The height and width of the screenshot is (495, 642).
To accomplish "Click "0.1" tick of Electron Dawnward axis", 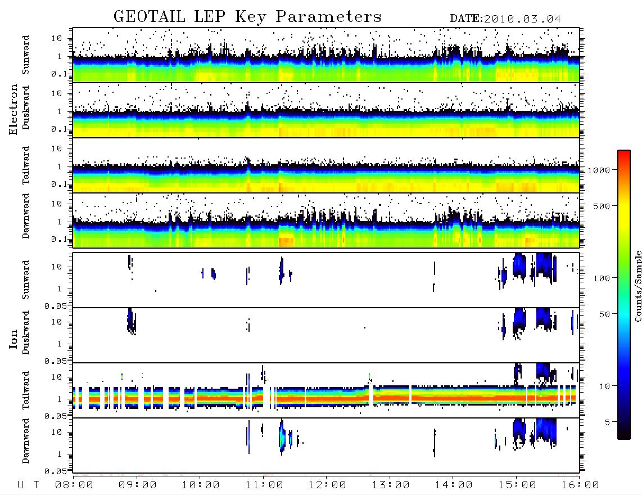I will coord(59,239).
